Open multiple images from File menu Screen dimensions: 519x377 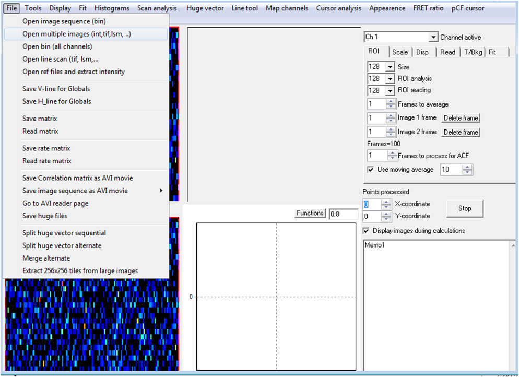76,34
